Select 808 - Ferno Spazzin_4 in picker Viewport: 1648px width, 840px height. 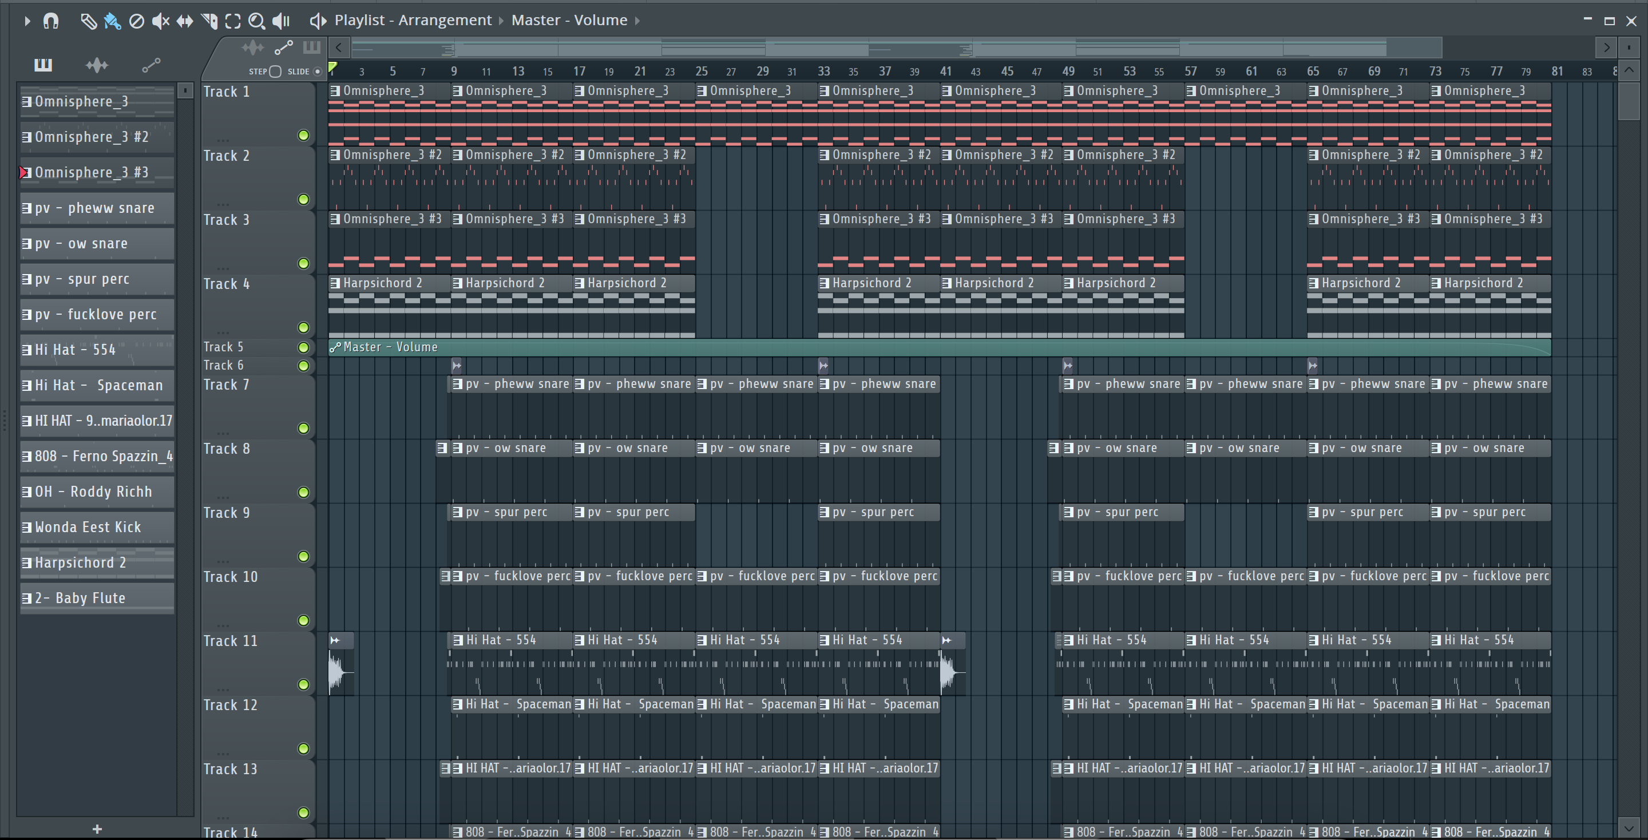pos(97,456)
